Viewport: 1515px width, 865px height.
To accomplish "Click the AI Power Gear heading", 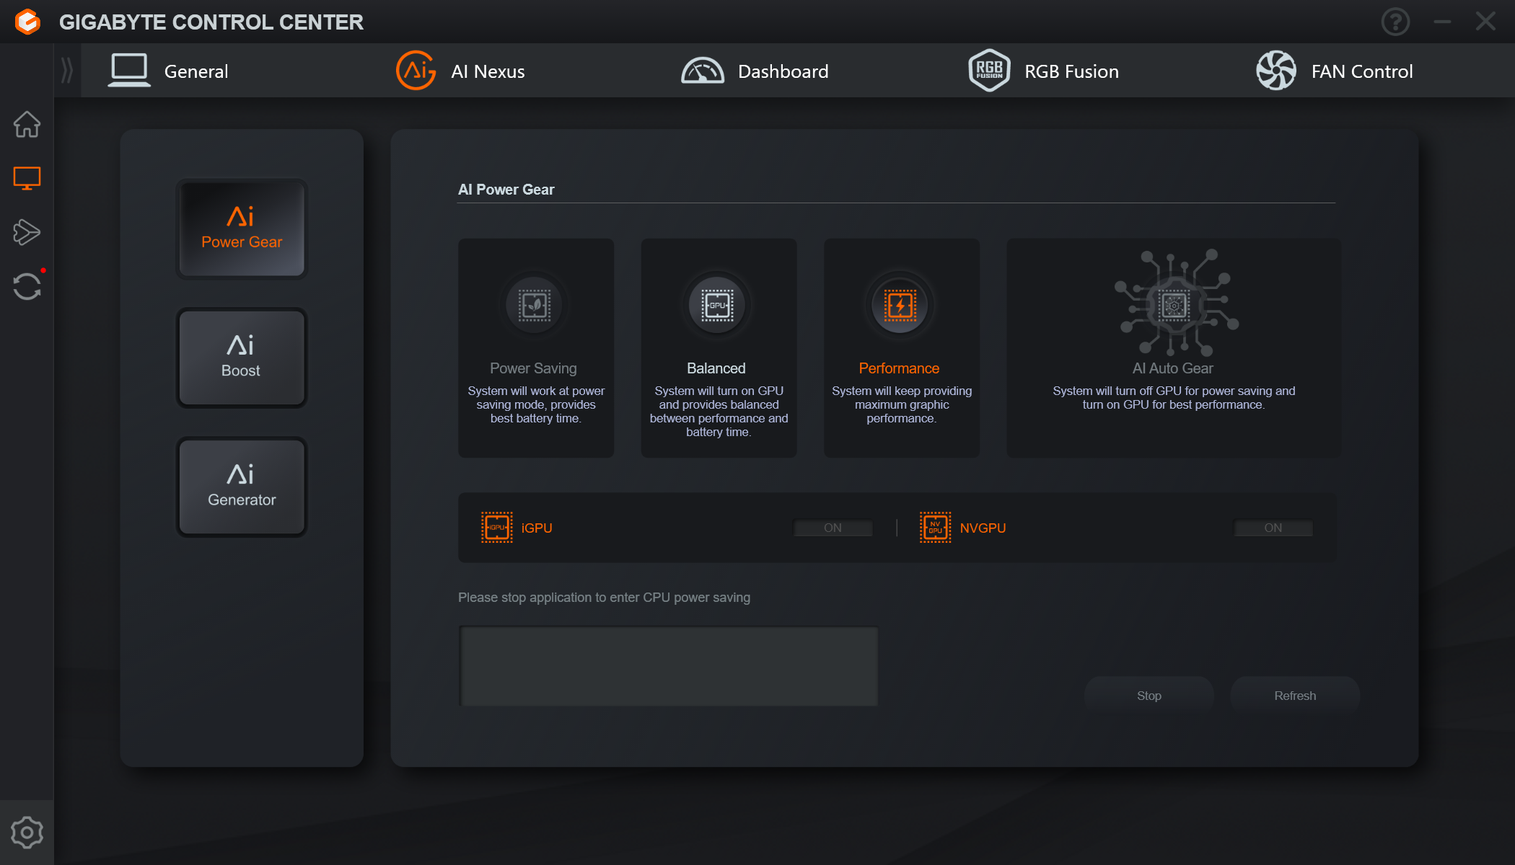I will [x=506, y=190].
